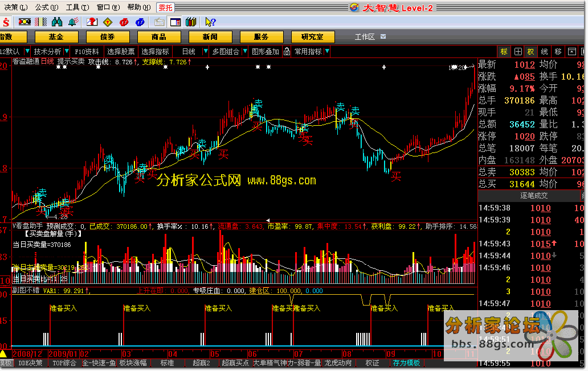Click the red 委托 button
Viewport: 588px width, 371px height.
pos(165,7)
